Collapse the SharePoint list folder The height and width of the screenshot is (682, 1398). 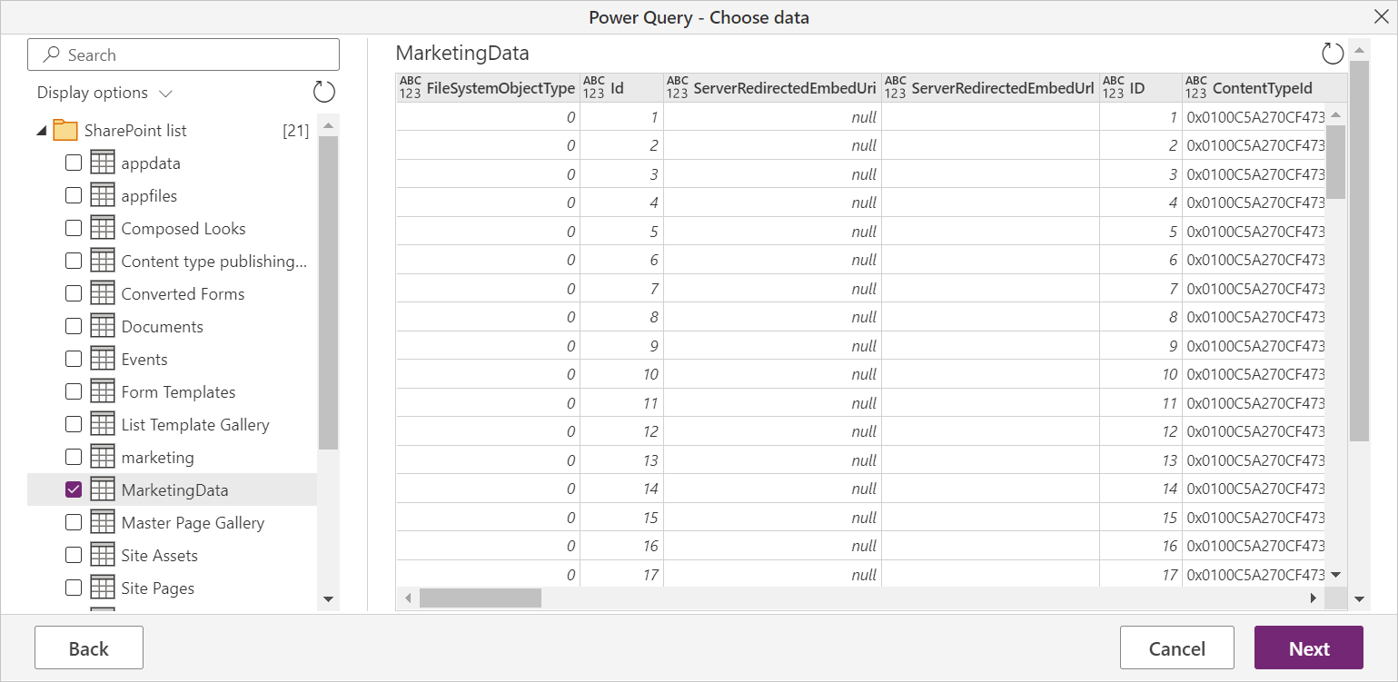[40, 130]
